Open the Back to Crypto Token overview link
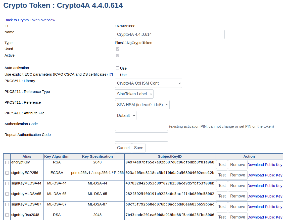 [30, 20]
